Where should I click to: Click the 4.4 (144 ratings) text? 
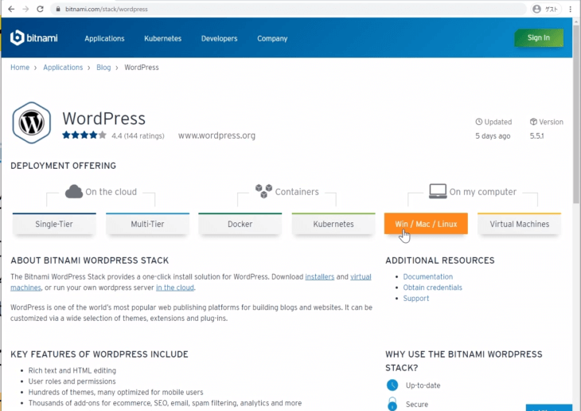138,135
